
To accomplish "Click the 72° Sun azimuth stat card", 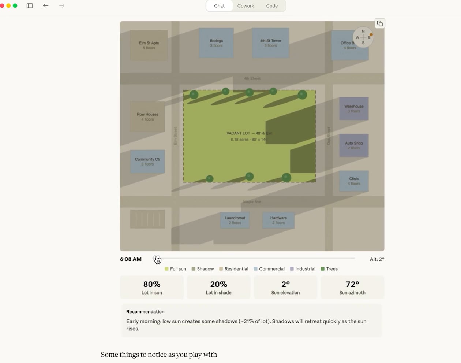I will coord(352,287).
